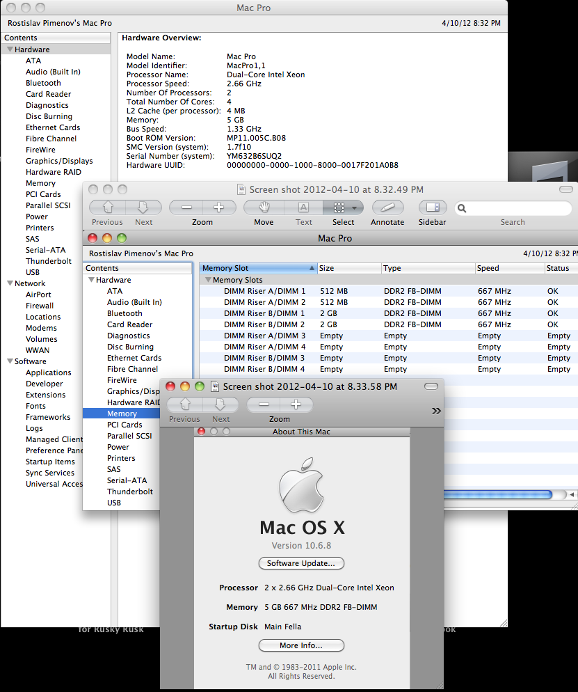Select DIMM Riser B/DIMM 4 row
Image resolution: width=578 pixels, height=692 pixels.
click(x=388, y=369)
